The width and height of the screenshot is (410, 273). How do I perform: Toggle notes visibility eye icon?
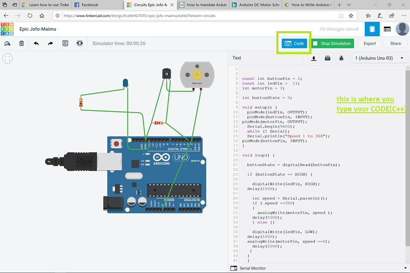80,44
